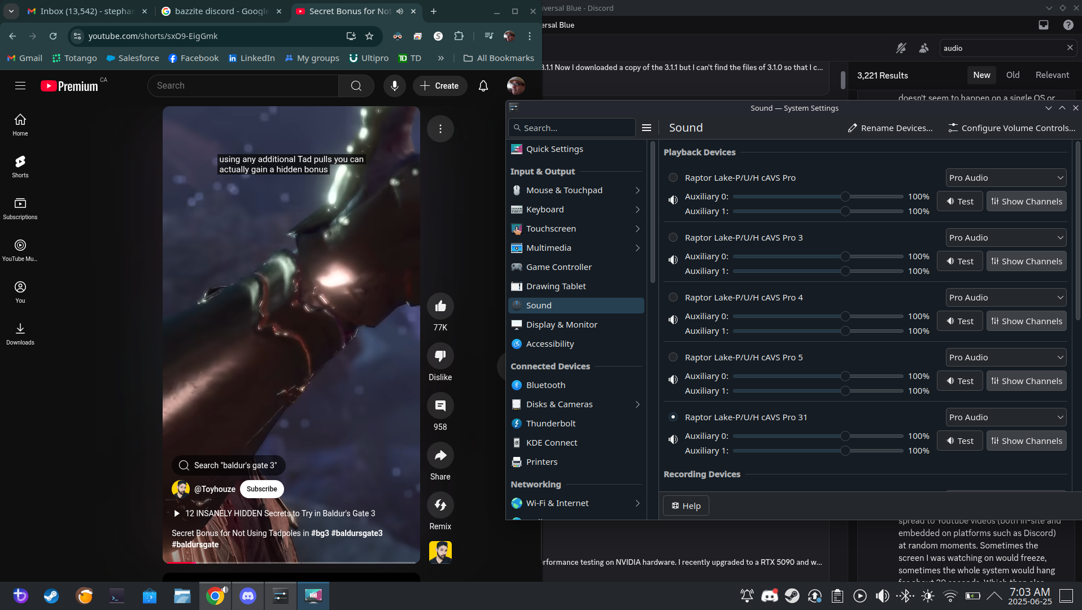Image resolution: width=1082 pixels, height=610 pixels.
Task: Open Discord inbox icon
Action: [1044, 25]
